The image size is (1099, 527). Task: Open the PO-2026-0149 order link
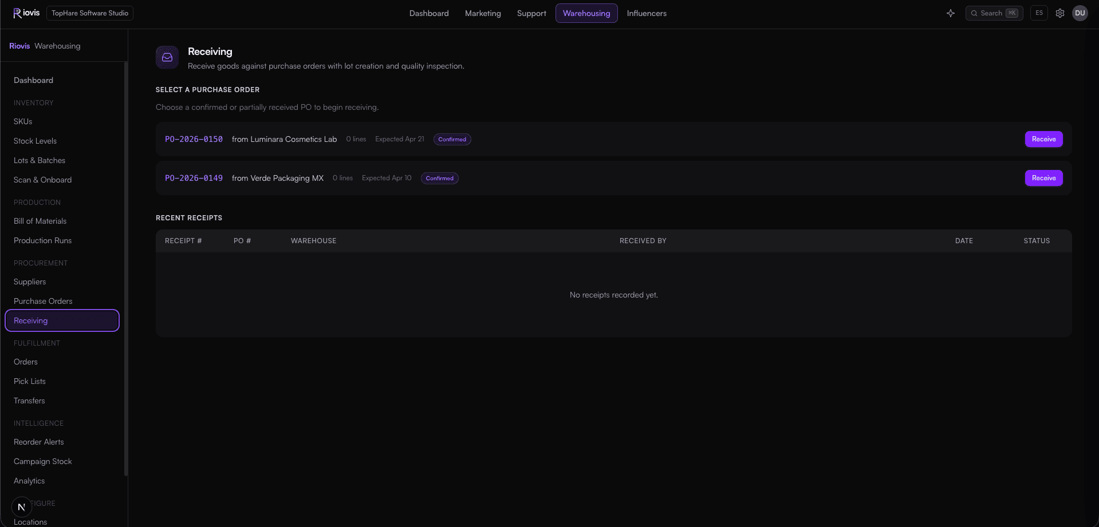point(194,178)
